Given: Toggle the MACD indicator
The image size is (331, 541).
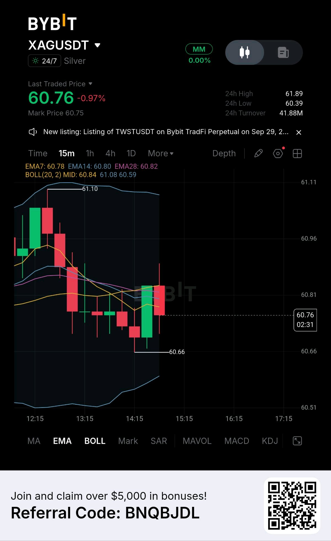Looking at the screenshot, I should click(237, 441).
